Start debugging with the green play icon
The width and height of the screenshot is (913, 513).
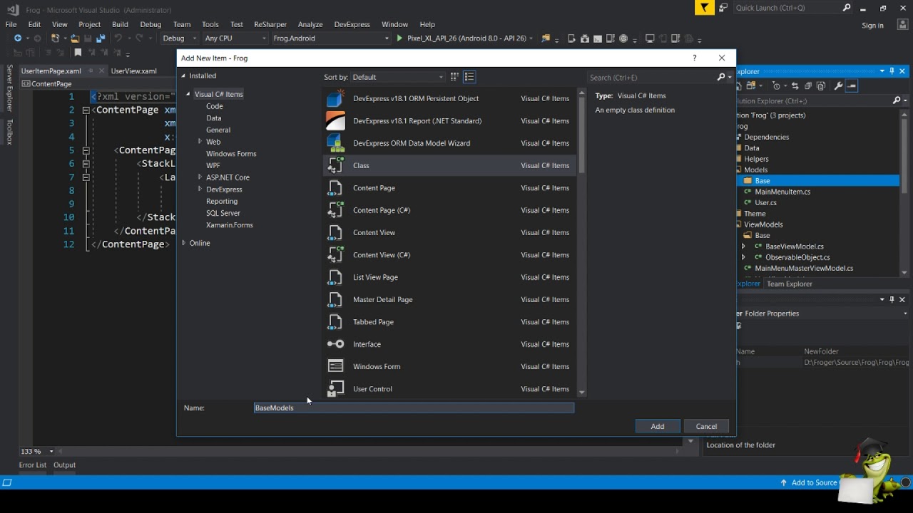click(x=399, y=38)
